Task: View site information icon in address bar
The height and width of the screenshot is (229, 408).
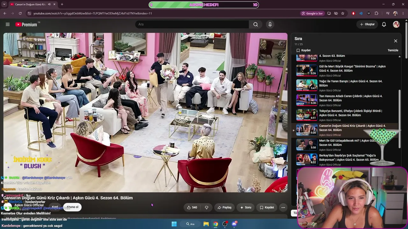Action: point(29,13)
